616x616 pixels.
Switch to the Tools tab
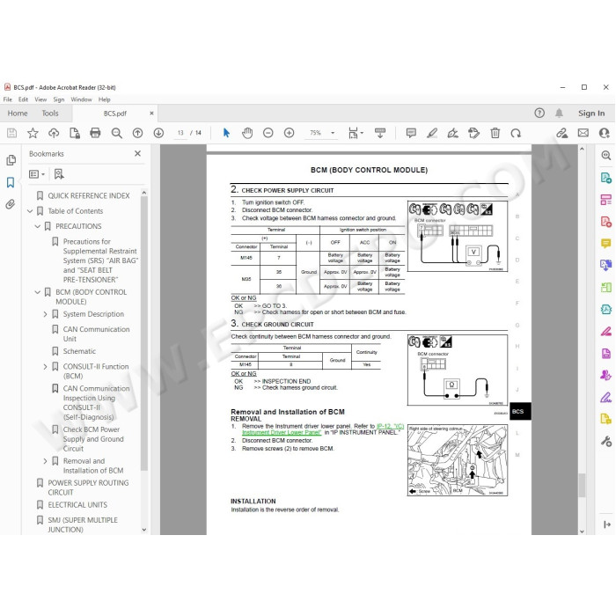50,114
